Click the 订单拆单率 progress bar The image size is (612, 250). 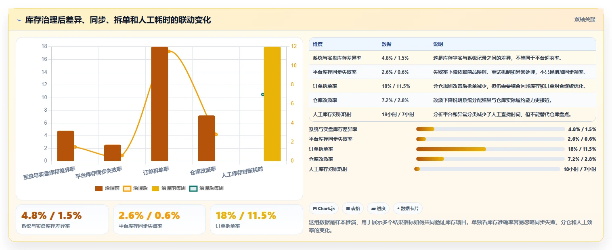(x=490, y=149)
